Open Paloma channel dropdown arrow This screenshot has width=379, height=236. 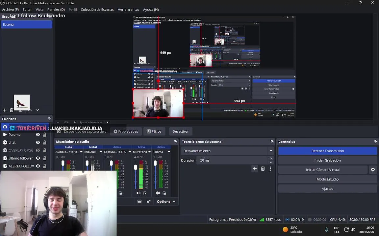pos(169,152)
